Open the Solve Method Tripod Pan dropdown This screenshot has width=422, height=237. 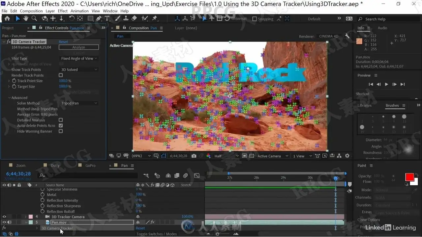tap(79, 103)
